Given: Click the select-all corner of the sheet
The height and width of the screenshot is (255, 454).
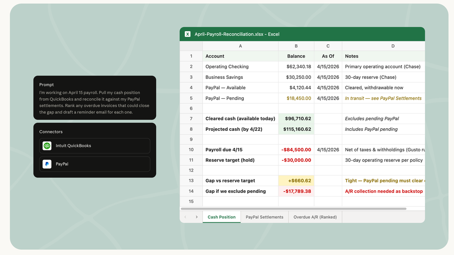Looking at the screenshot, I should point(191,46).
